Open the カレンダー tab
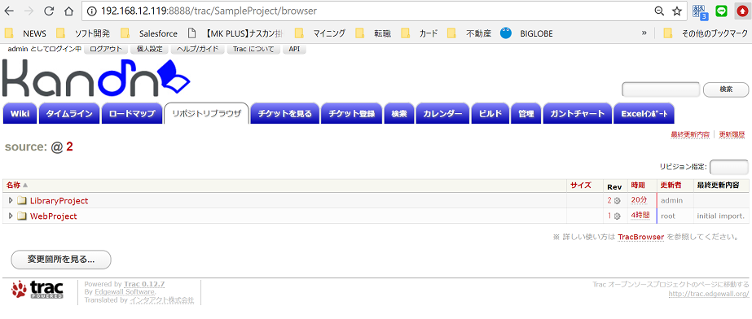 click(x=442, y=113)
